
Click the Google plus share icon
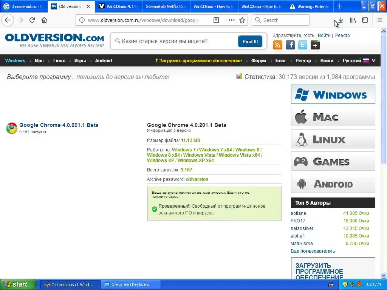pos(315,45)
